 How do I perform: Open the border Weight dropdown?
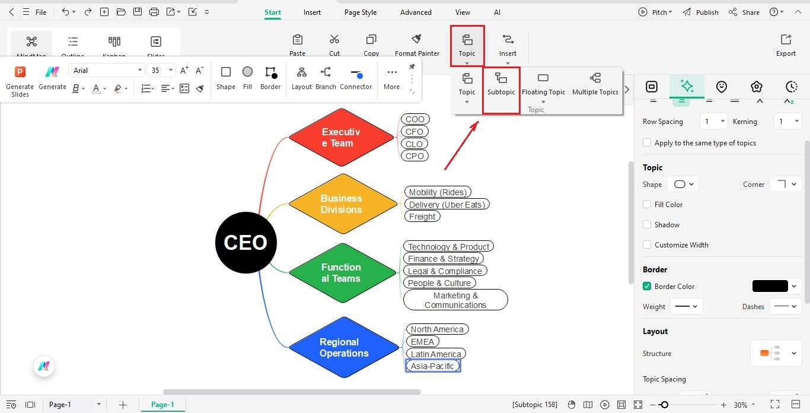coord(687,307)
